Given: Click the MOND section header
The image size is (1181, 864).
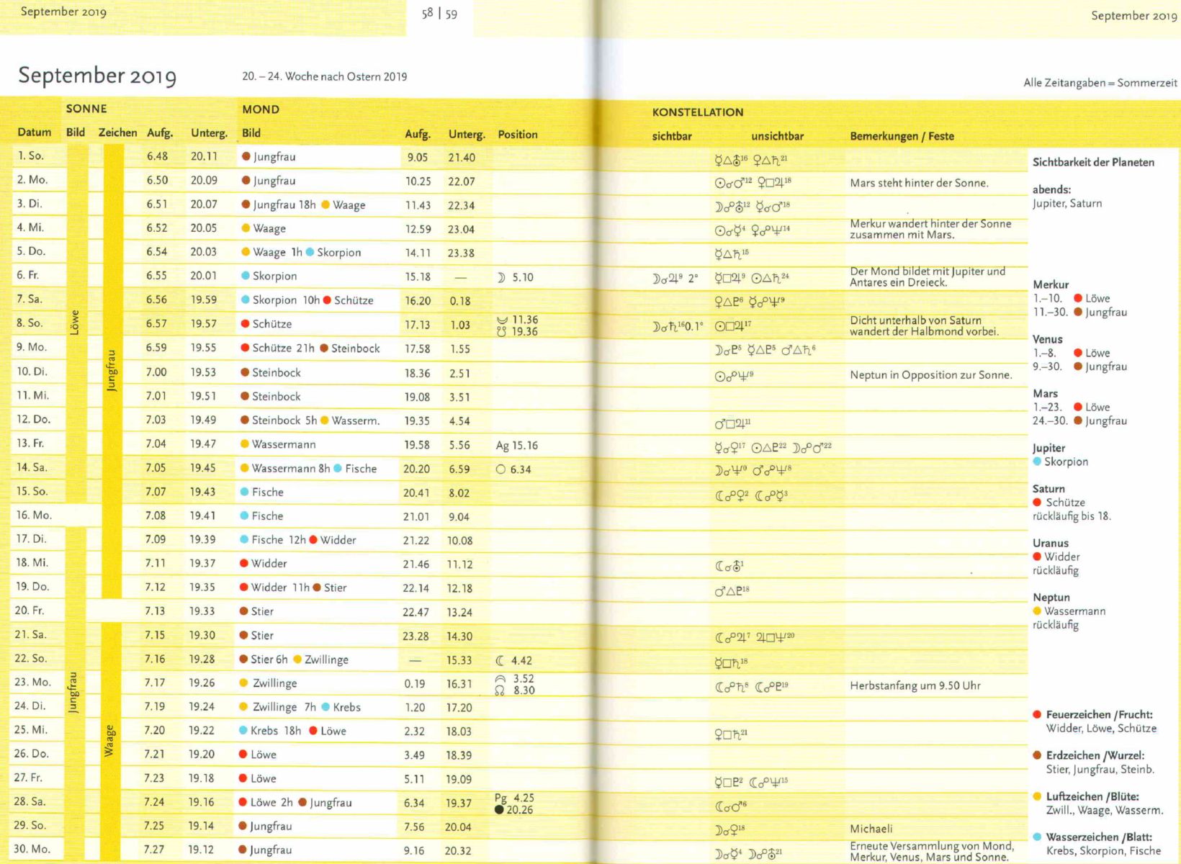Looking at the screenshot, I should coord(261,109).
